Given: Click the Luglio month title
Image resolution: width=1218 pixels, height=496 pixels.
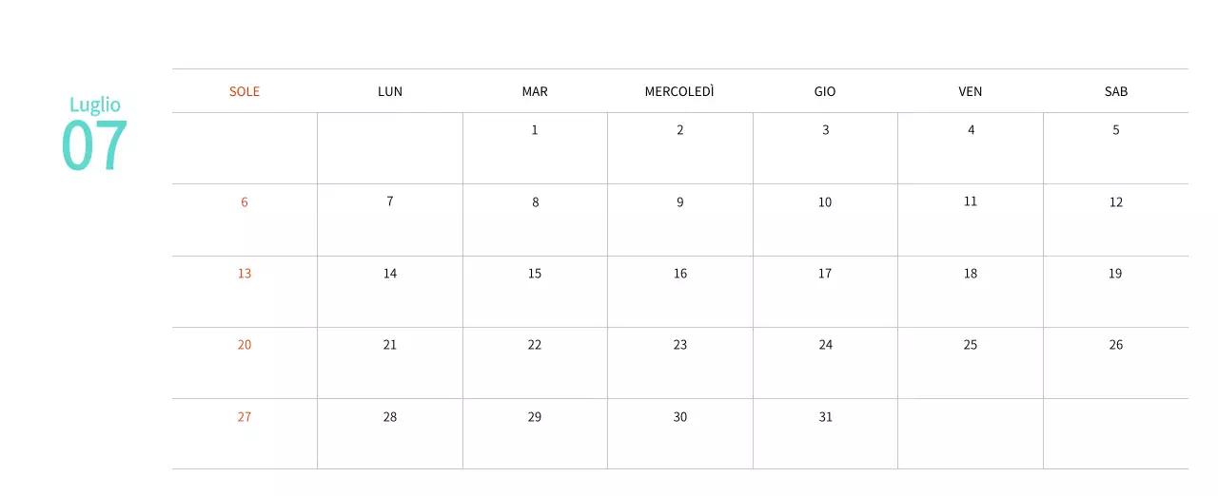Looking at the screenshot, I should tap(95, 105).
